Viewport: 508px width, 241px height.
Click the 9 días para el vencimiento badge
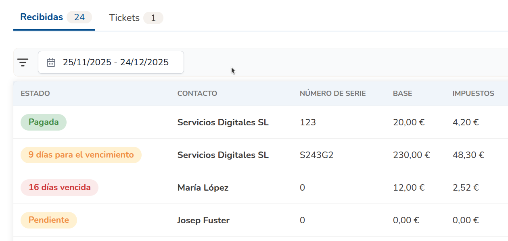[81, 155]
